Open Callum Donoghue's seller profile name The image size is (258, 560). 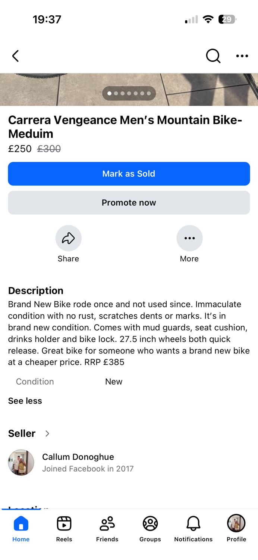click(x=78, y=457)
